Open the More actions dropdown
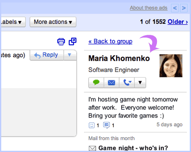The width and height of the screenshot is (191, 152). coord(53,22)
